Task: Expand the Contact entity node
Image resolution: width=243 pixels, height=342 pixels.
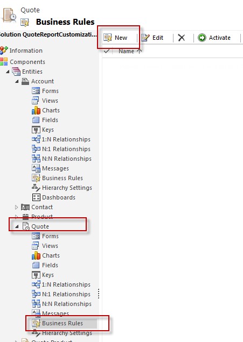Action: coord(16,207)
